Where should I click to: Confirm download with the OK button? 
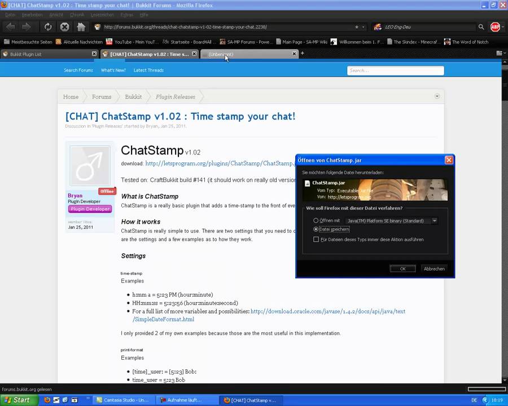pos(402,269)
